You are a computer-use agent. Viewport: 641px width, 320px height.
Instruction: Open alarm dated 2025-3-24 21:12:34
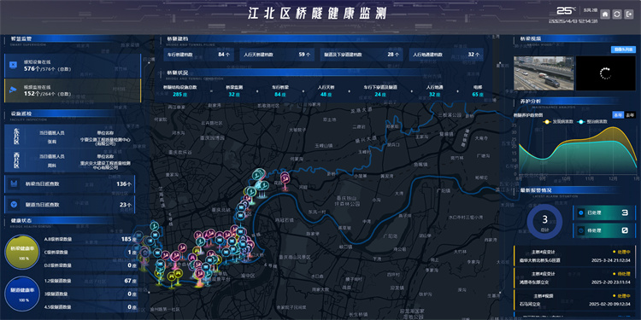coord(575,256)
